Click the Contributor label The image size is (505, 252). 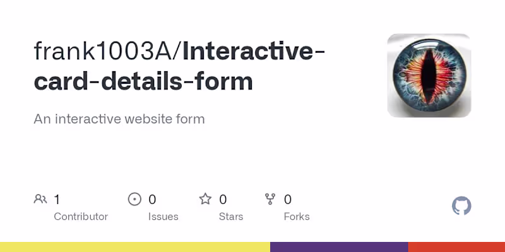(x=81, y=216)
